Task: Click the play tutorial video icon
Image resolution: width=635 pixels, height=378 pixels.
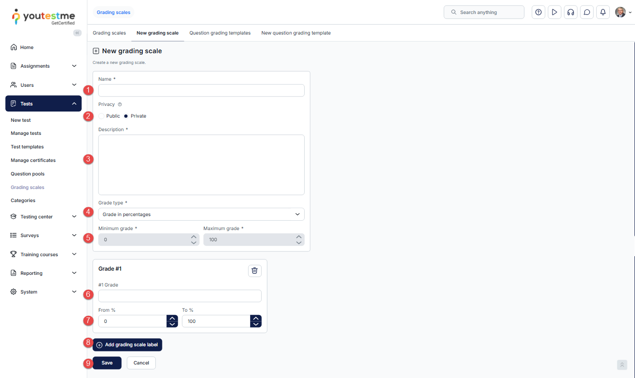Action: click(554, 12)
